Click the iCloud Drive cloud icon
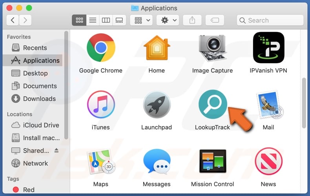 pyautogui.click(x=16, y=125)
